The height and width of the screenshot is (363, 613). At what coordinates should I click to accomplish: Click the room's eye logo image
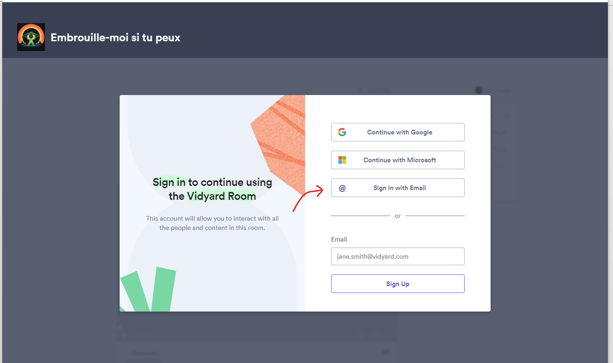[x=31, y=37]
